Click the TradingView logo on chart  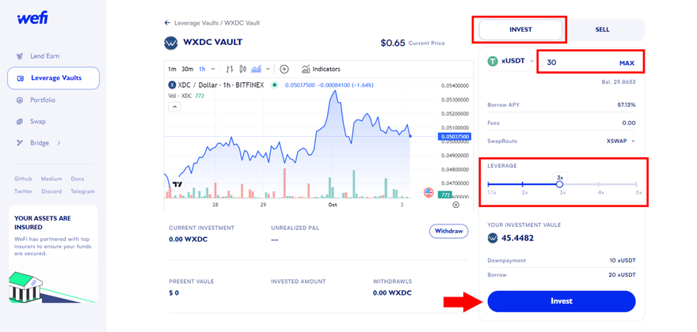[x=177, y=185]
